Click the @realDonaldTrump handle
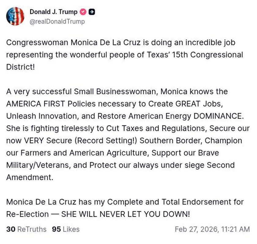The image size is (257, 244). [57, 21]
